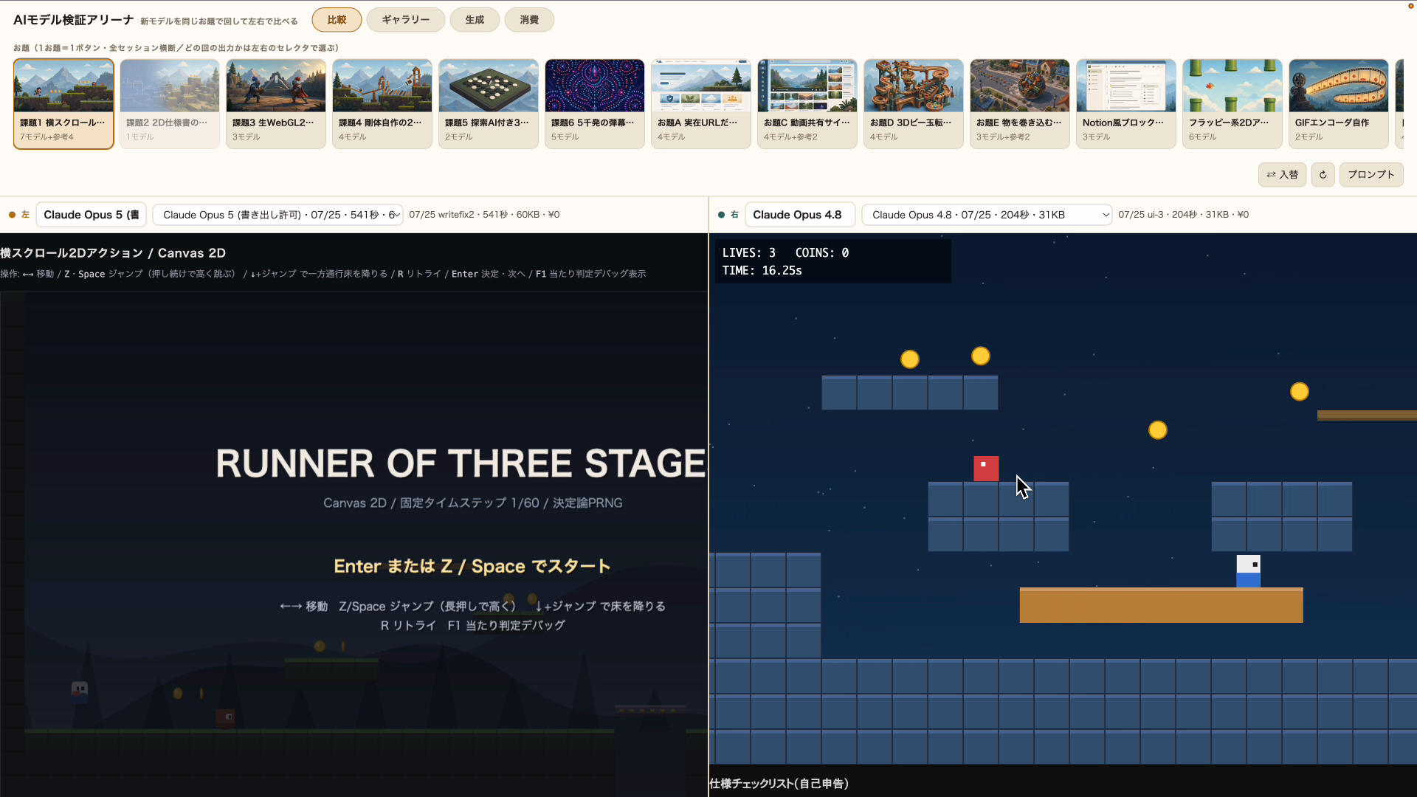Open the フラッピー系2D card
This screenshot has height=797, width=1417.
(1232, 104)
